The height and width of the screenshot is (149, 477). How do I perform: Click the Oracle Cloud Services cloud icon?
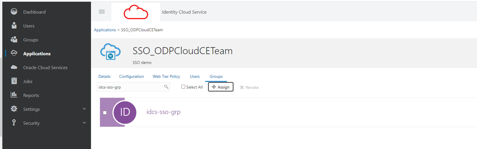click(14, 67)
